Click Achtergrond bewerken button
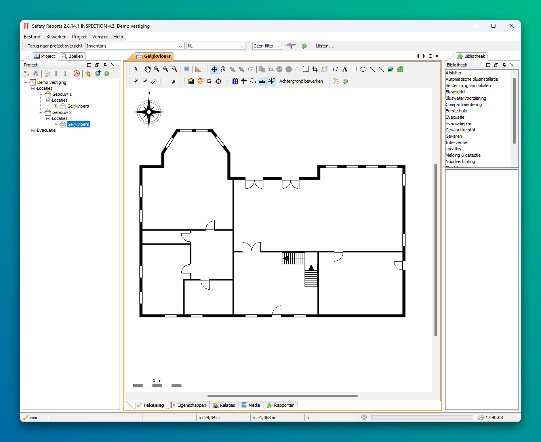This screenshot has height=442, width=541. pyautogui.click(x=301, y=81)
